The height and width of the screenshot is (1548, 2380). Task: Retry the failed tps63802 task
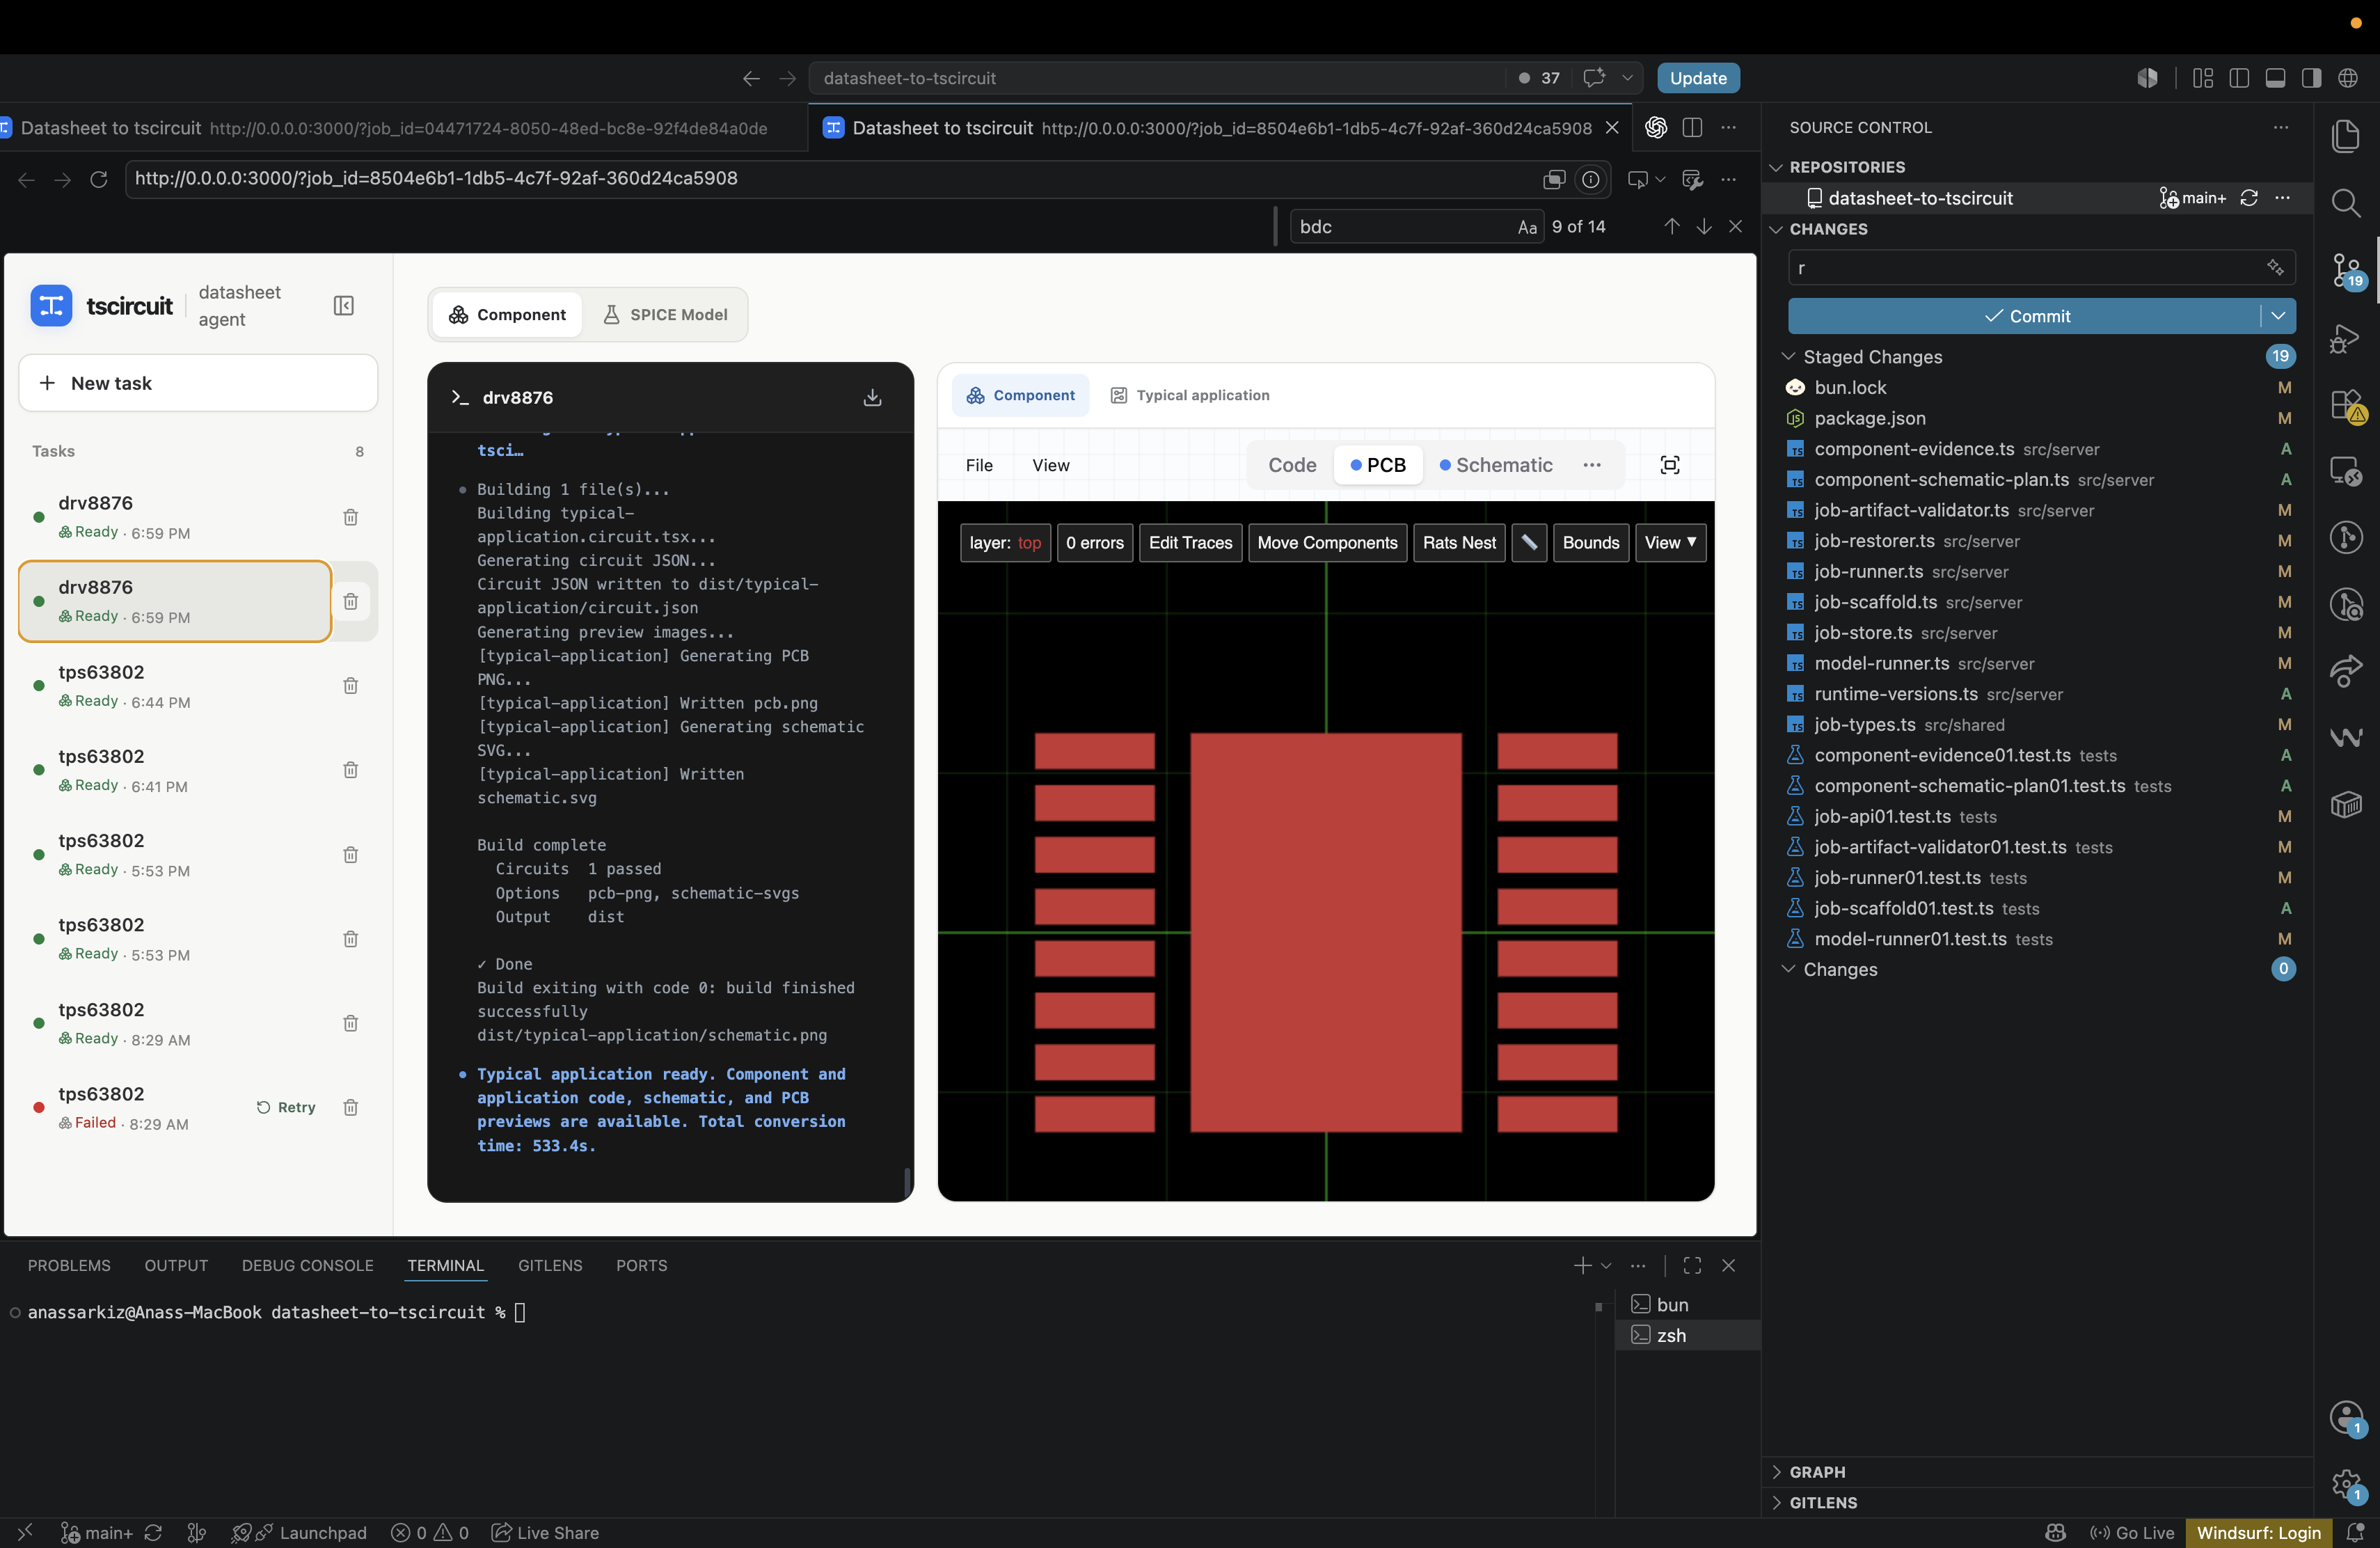(286, 1107)
